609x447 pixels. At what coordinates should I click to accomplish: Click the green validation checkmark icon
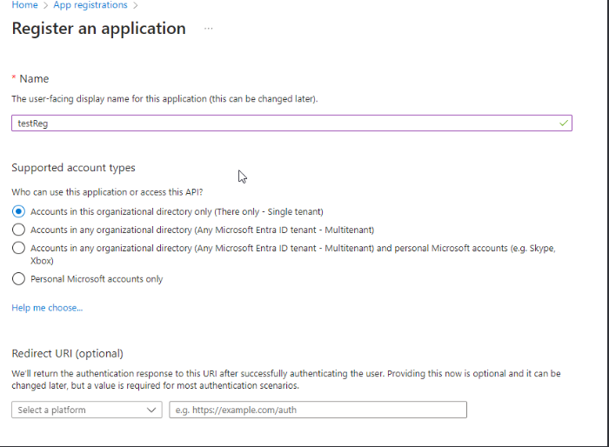(564, 123)
